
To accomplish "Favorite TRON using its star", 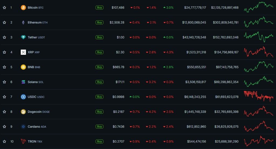I will coord(4,141).
